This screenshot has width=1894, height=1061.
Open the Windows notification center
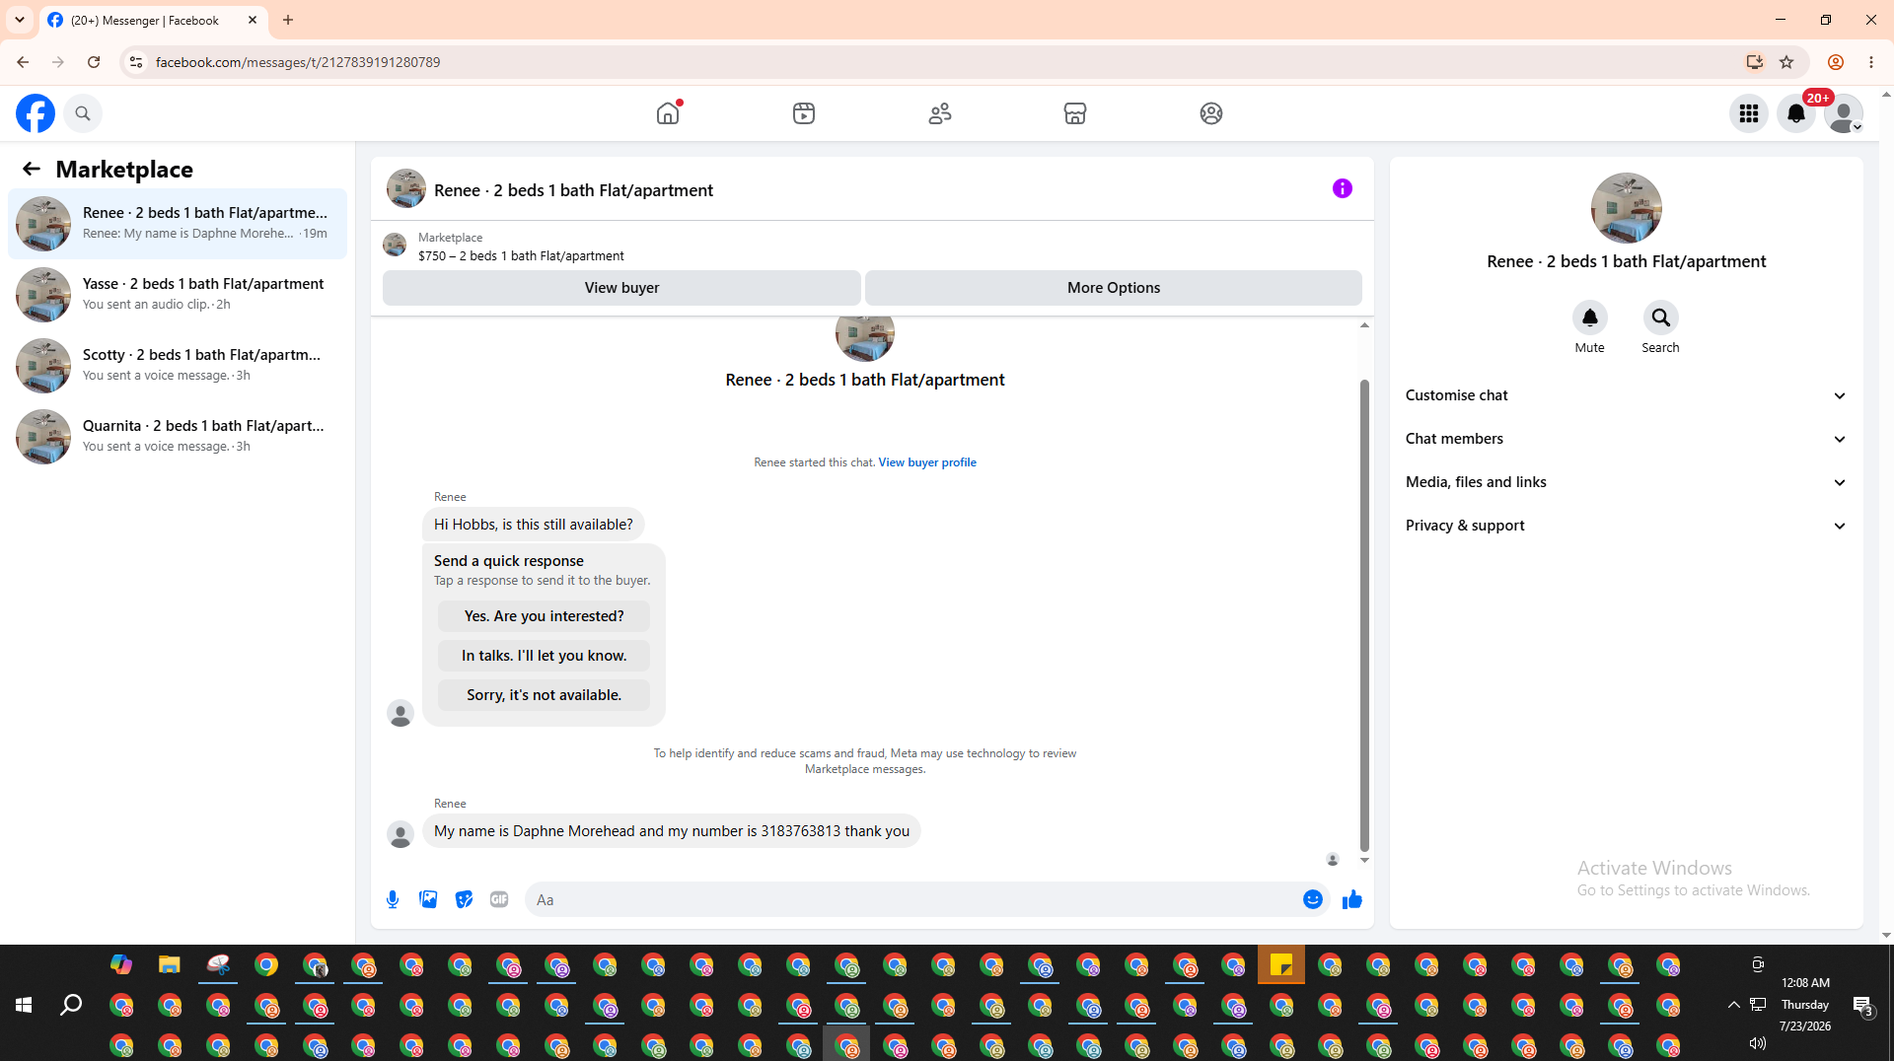1862,1005
